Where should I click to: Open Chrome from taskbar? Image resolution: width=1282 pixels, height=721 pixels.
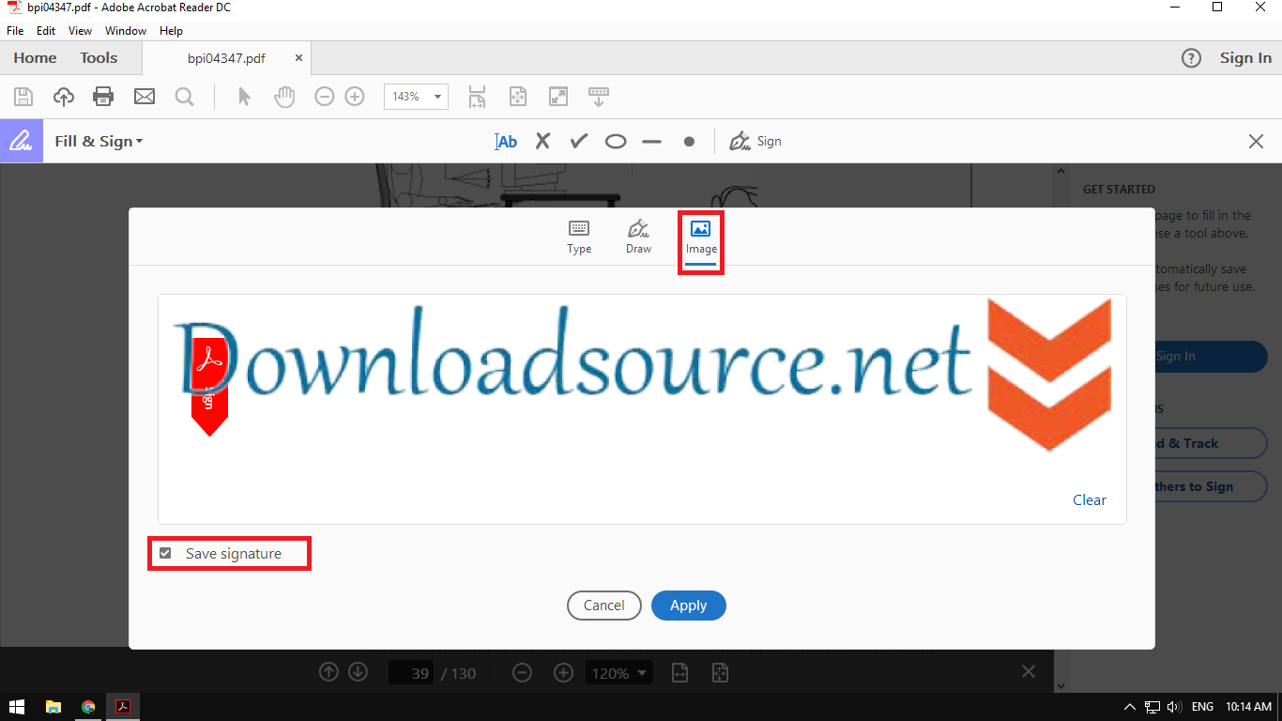point(88,707)
